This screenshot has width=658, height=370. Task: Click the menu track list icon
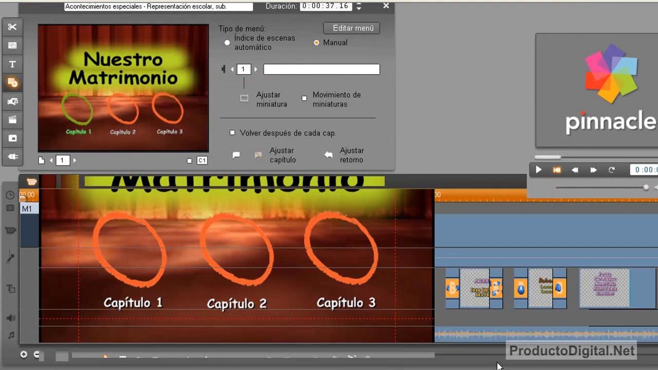pos(10,208)
